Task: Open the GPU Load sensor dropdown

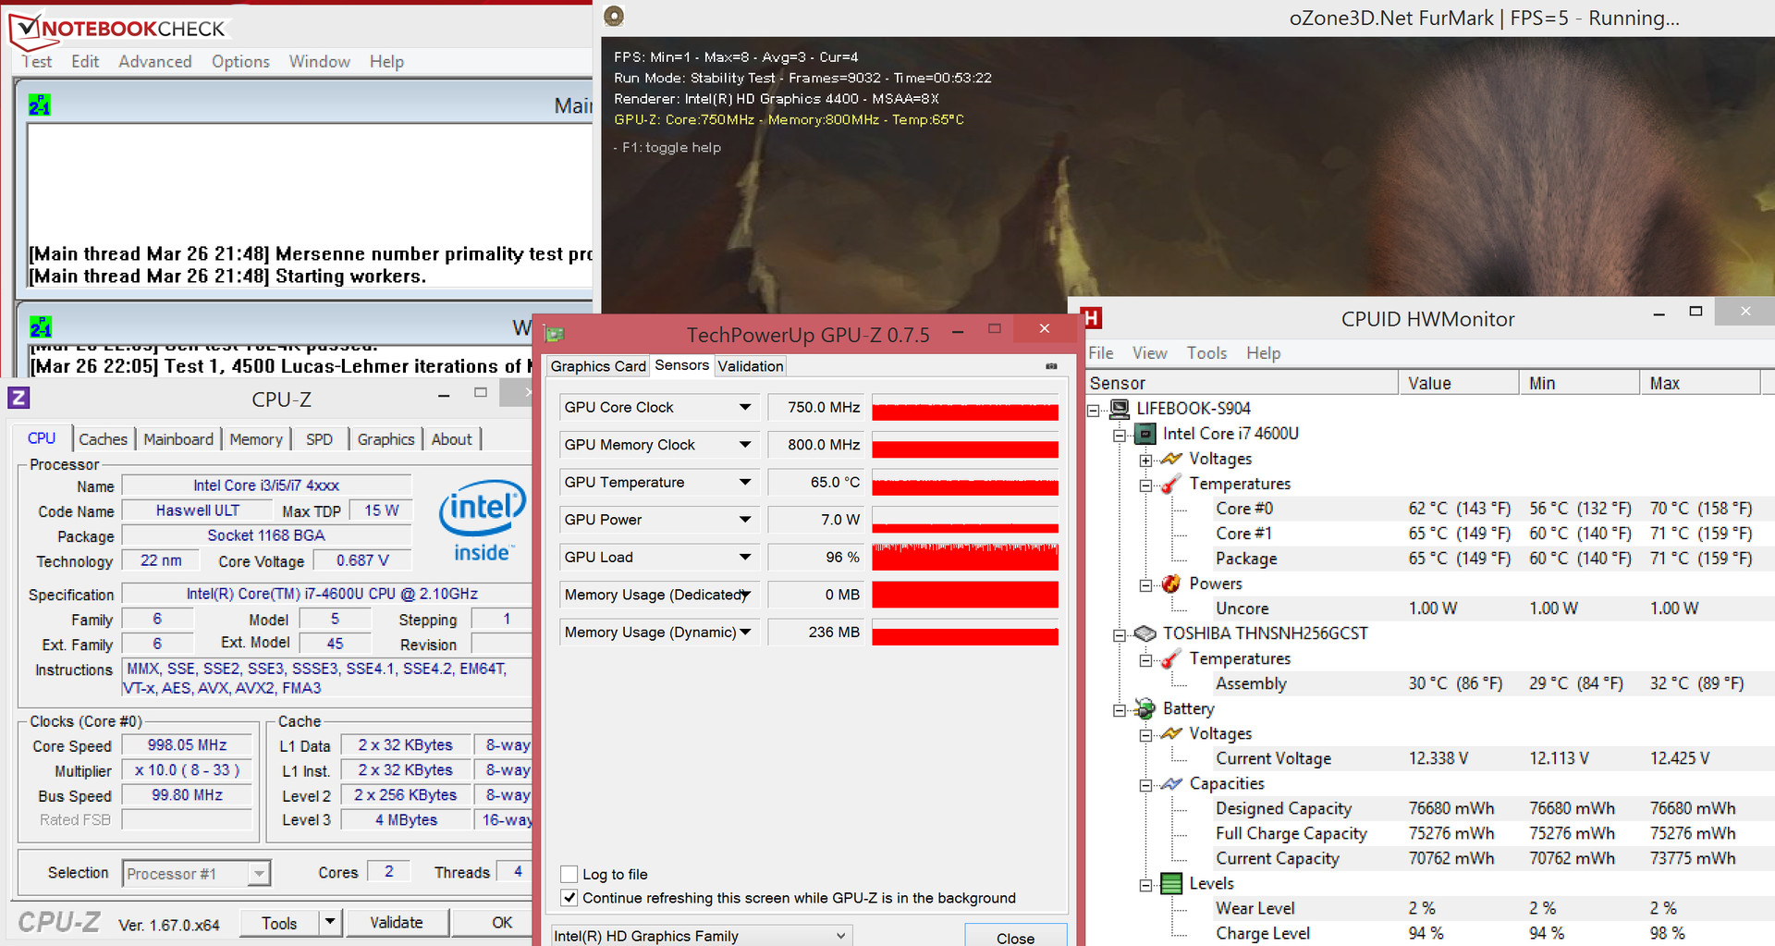Action: coord(745,557)
